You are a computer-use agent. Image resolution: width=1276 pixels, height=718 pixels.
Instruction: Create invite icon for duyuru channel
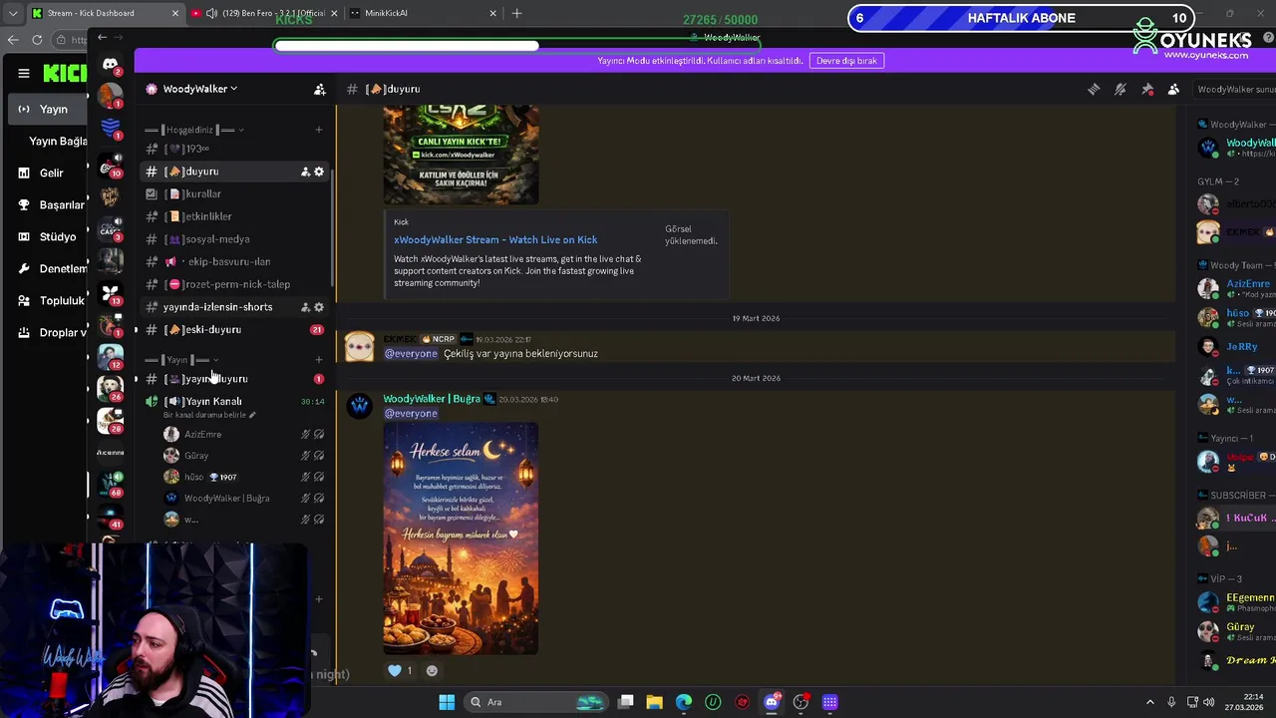(305, 172)
